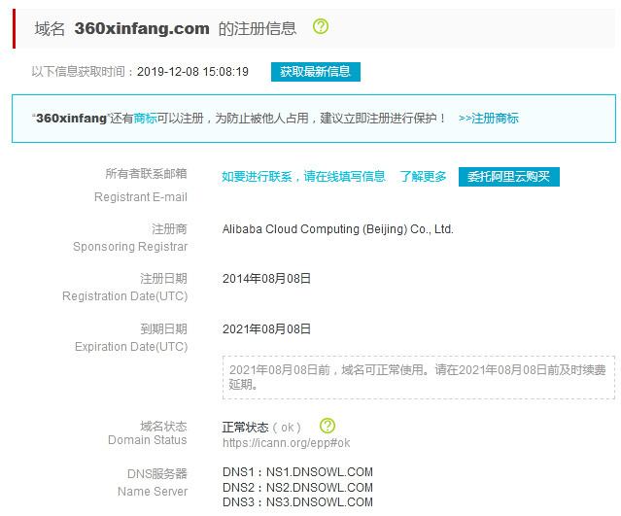
Task: Click the 域名状态 label
Action: coord(163,426)
